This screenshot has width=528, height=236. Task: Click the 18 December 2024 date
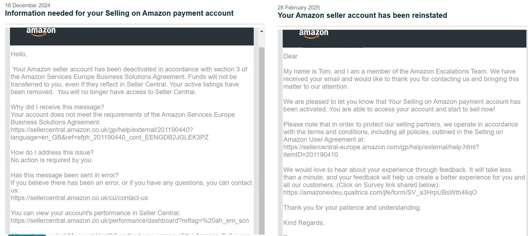[x=28, y=6]
